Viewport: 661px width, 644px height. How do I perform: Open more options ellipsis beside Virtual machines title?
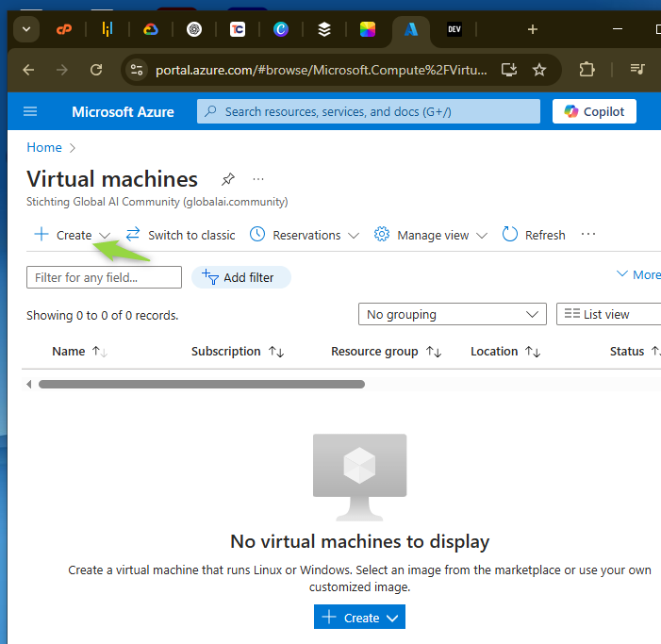coord(258,179)
